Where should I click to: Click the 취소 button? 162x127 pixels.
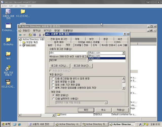[104, 110]
